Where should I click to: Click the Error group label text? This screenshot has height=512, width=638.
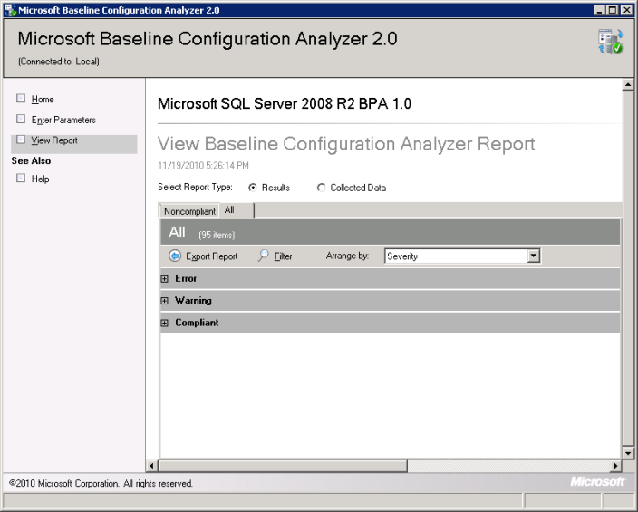[186, 278]
